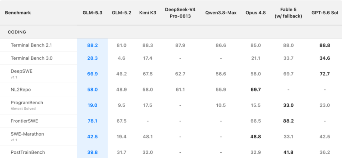
Task: Click the GPT-5.6 Sol column header
Action: [325, 13]
